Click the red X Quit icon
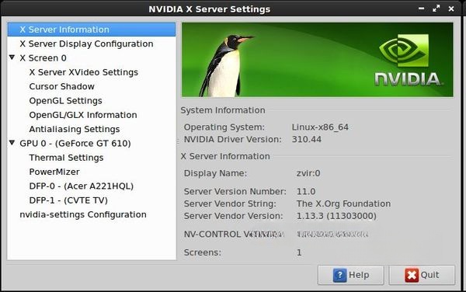 [412, 275]
